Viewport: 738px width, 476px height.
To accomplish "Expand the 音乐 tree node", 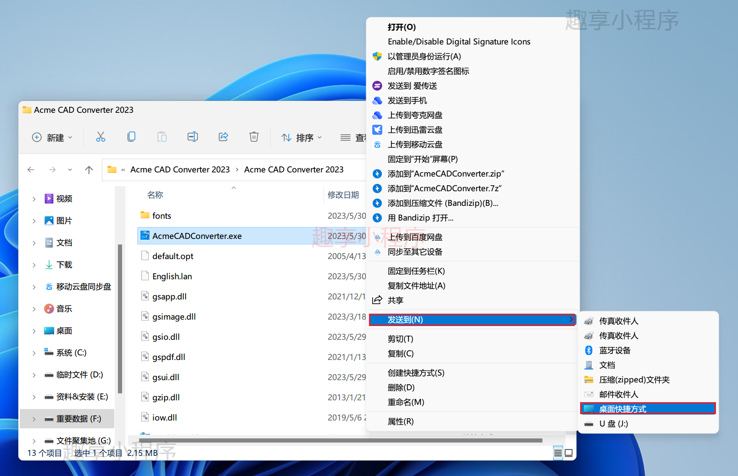I will 34,309.
